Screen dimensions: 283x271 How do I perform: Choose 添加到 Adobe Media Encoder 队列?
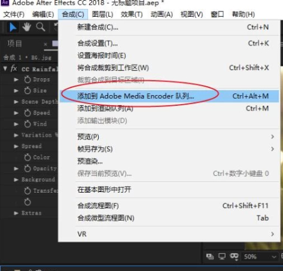tap(169, 96)
